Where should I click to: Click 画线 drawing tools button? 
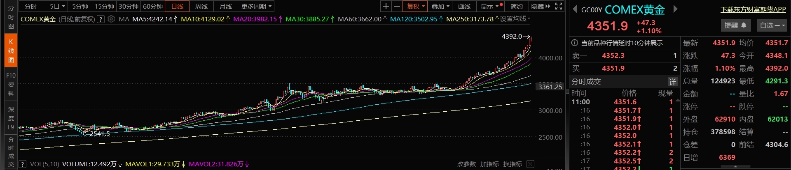pos(464,6)
